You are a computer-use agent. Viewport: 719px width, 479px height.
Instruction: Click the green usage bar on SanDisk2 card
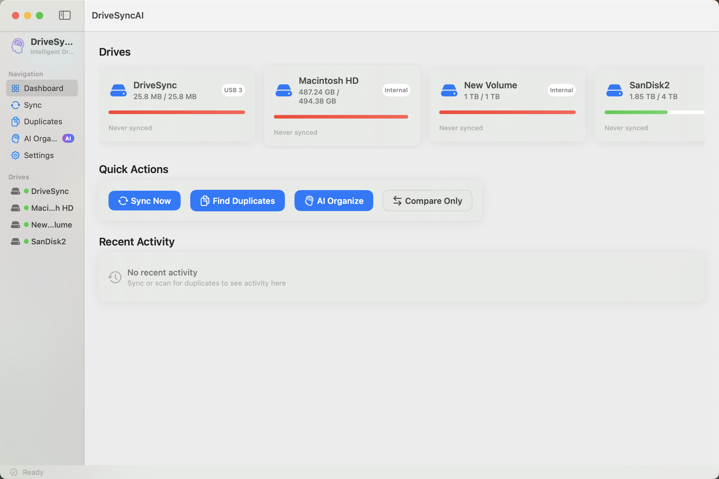point(635,112)
